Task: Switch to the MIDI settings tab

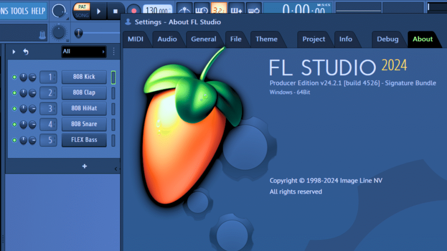Action: click(135, 39)
